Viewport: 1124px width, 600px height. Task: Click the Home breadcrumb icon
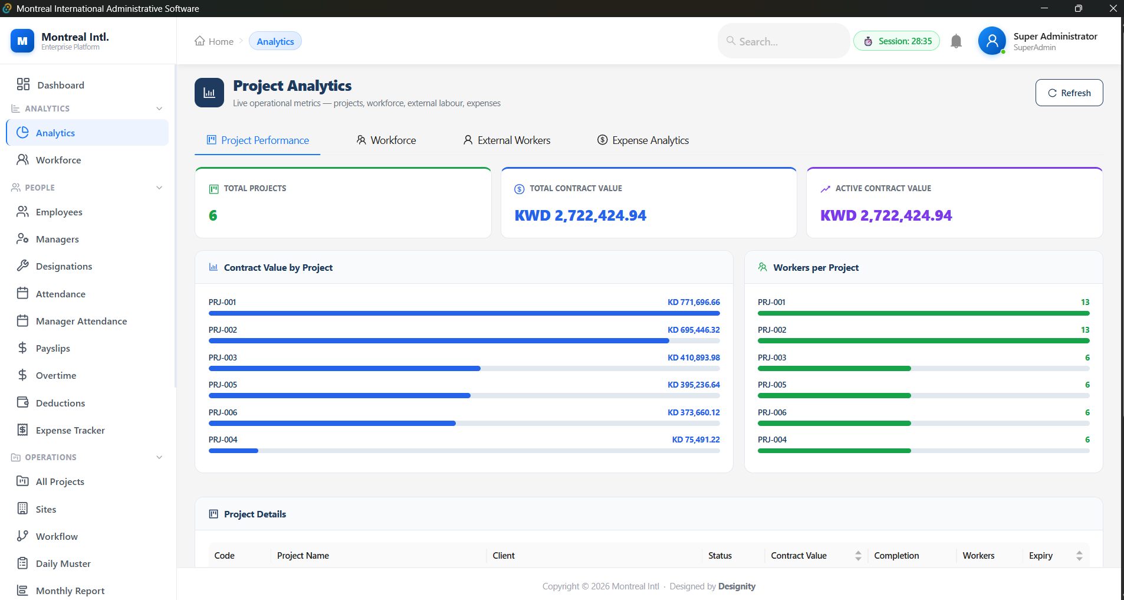[200, 41]
